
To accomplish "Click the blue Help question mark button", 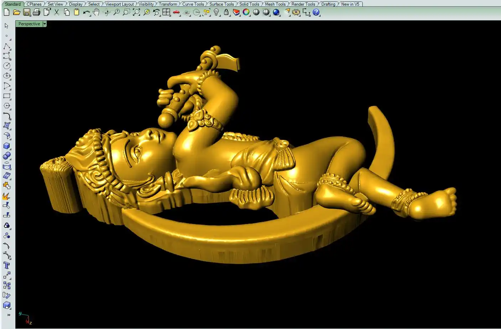I will point(316,12).
